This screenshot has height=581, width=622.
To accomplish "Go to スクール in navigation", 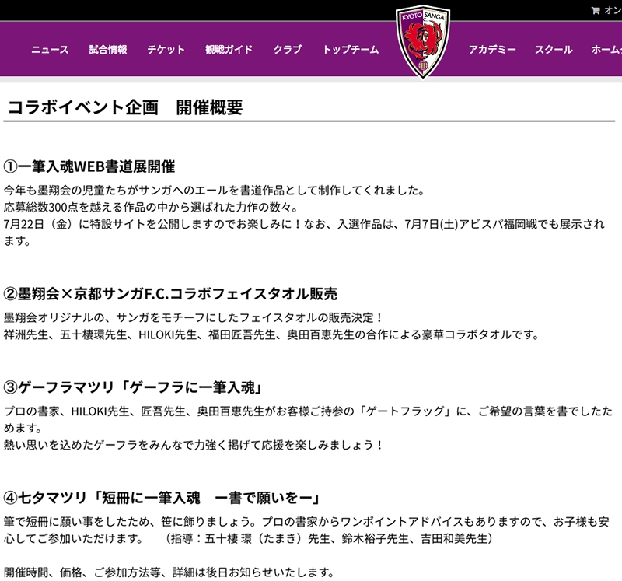I will coord(554,50).
